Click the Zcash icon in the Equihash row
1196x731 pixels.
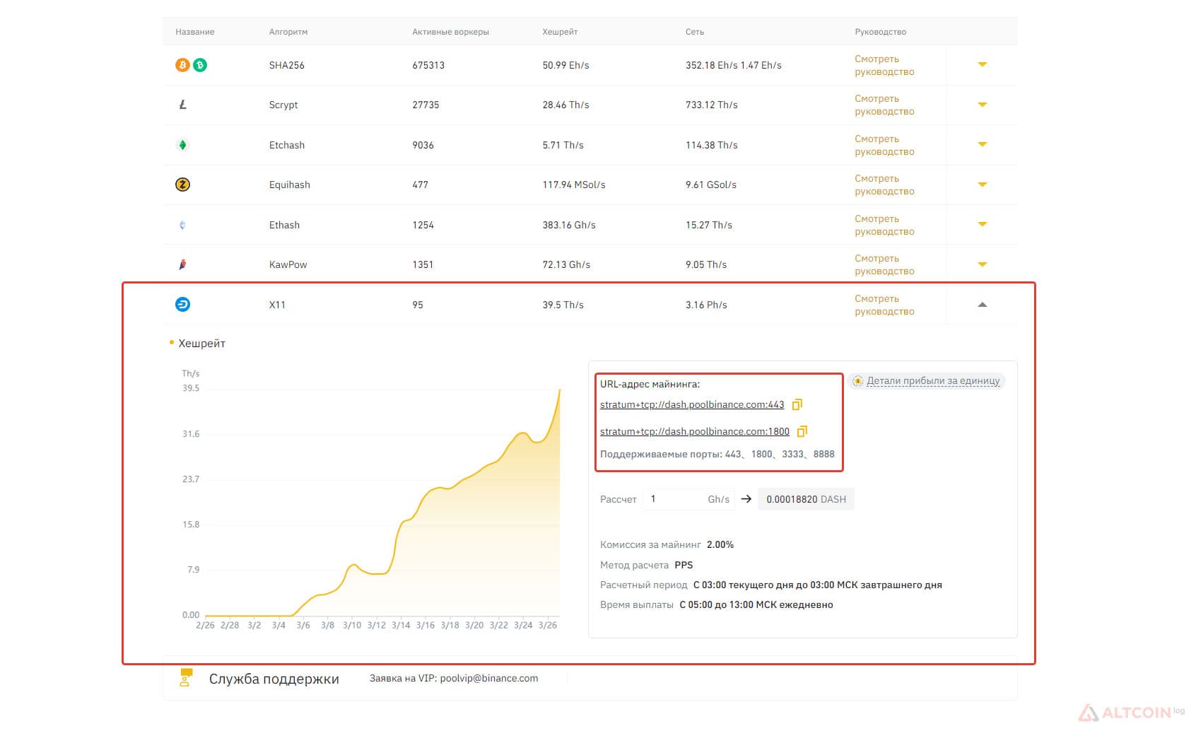[x=182, y=185]
